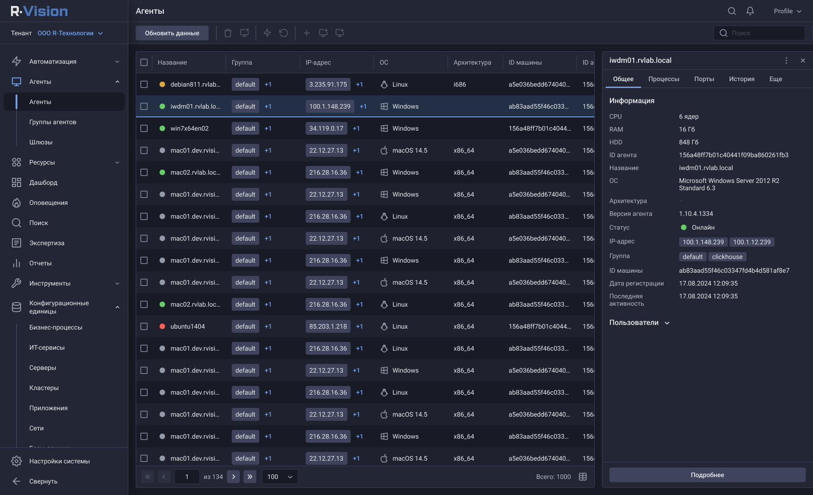Click +1 beside 3.235.91.175 address
This screenshot has height=495, width=813.
(x=359, y=84)
